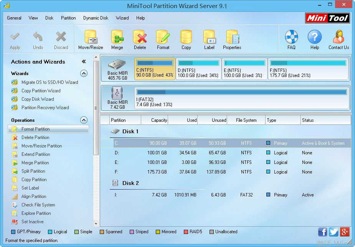The width and height of the screenshot is (355, 247).
Task: Select the F: row in partition list
Action: click(x=226, y=172)
